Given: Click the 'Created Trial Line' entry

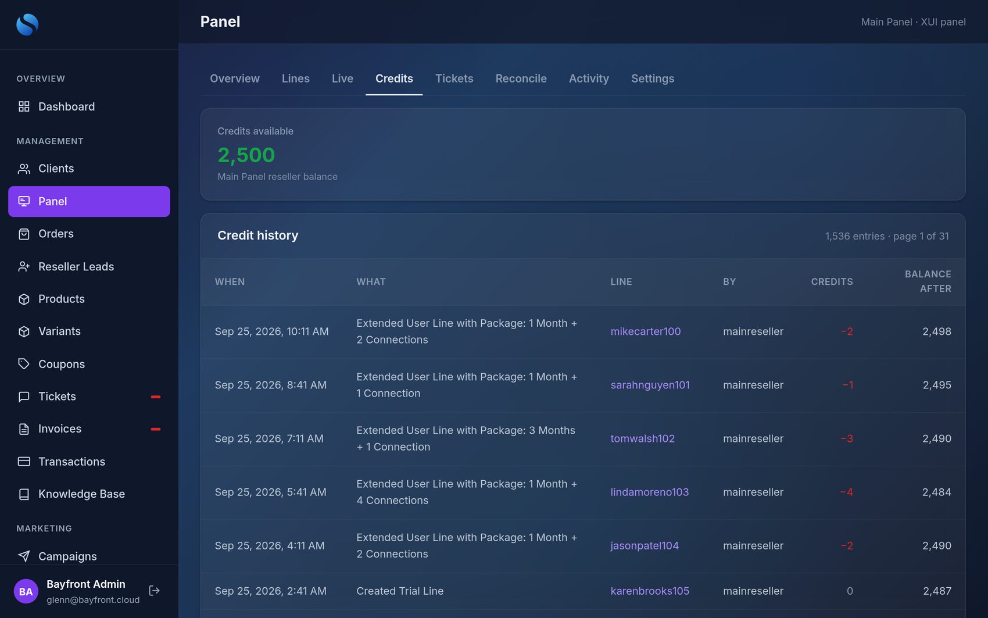Looking at the screenshot, I should pos(400,591).
